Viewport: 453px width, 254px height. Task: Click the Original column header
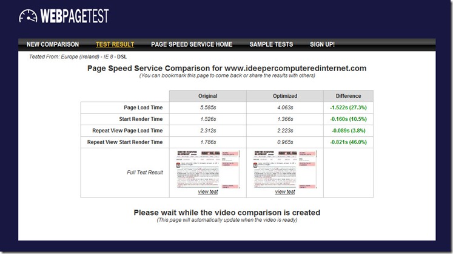[208, 96]
